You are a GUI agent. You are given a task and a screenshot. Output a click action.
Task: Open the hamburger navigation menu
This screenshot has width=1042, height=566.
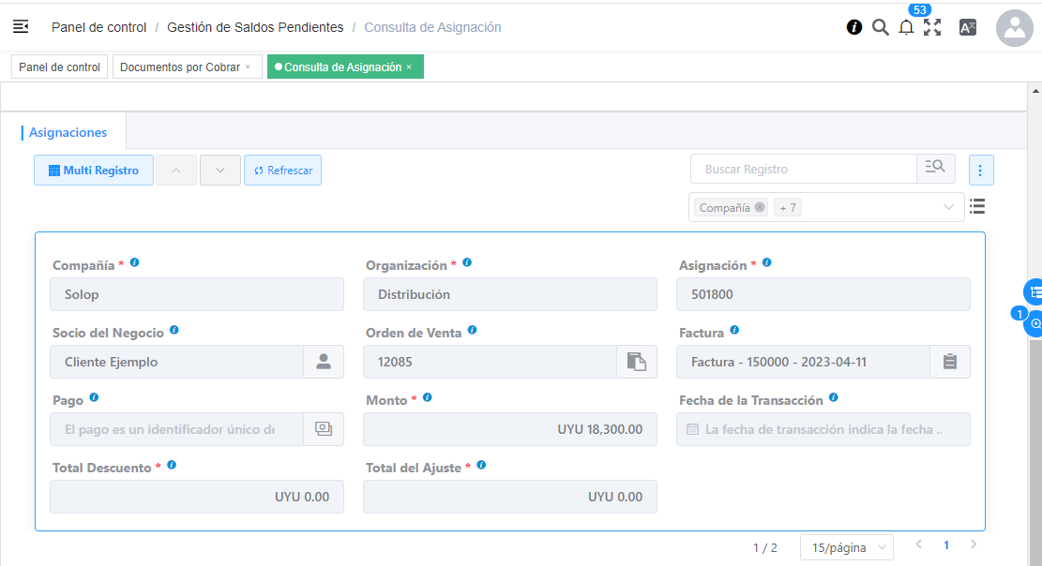[x=21, y=27]
